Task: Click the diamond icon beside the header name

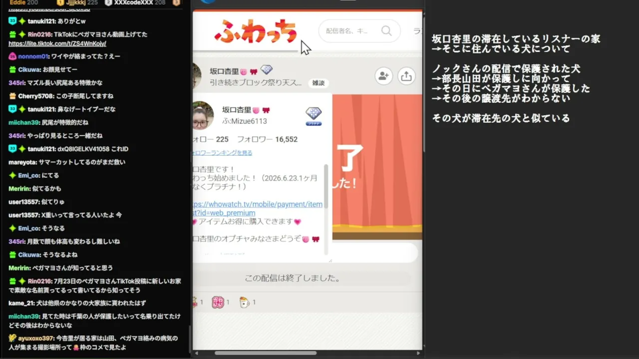Action: point(267,70)
